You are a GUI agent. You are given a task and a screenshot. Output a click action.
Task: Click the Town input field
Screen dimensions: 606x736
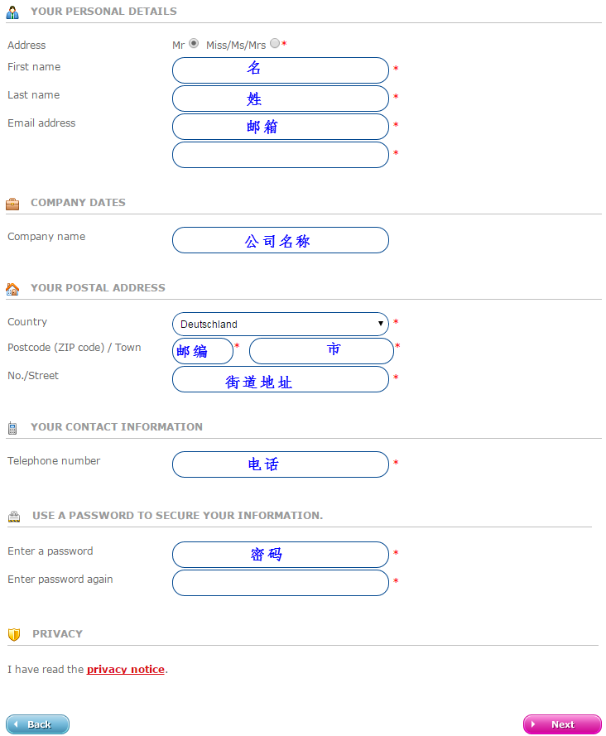point(321,351)
